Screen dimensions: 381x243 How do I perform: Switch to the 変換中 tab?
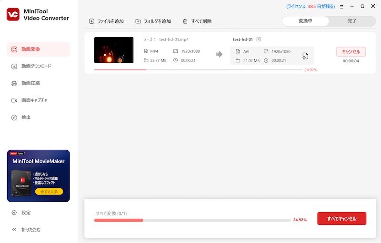(x=305, y=21)
